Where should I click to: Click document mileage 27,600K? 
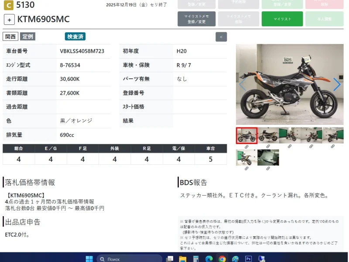[70, 93]
